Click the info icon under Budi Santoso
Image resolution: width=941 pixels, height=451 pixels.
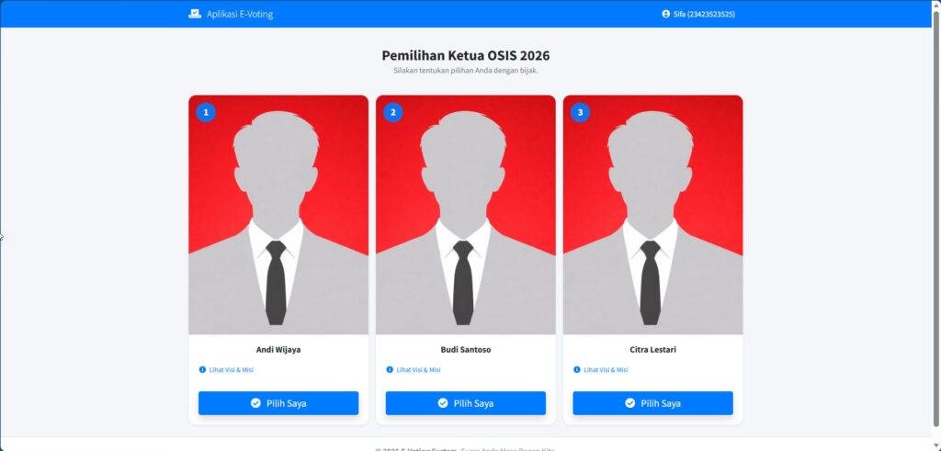pos(390,370)
